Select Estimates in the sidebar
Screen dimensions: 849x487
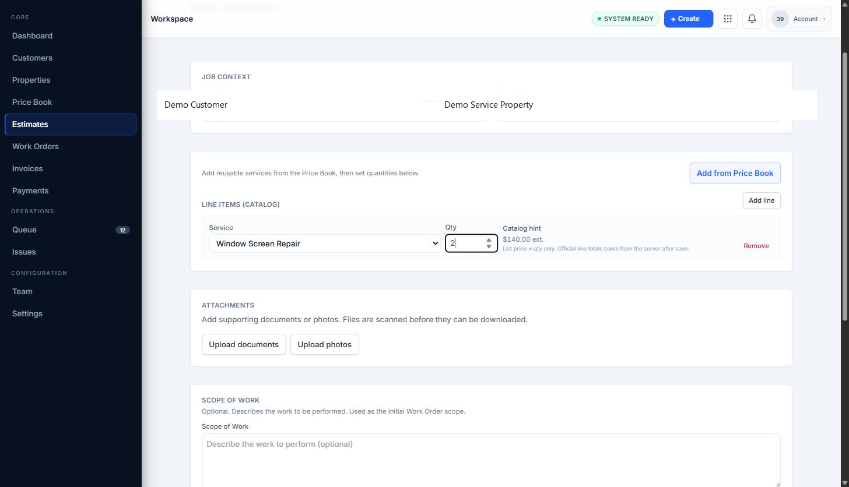(x=71, y=124)
